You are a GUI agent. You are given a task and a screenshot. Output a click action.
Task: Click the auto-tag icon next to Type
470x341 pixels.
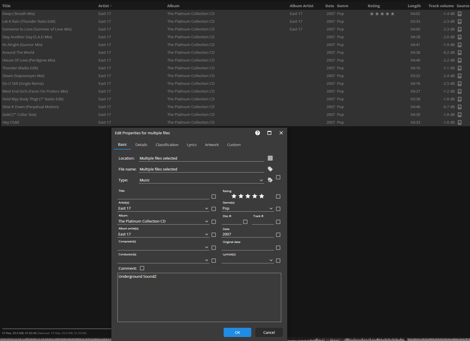coord(270,180)
